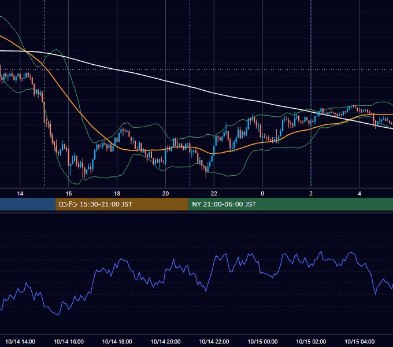Click the 2 hour label on price chart axis
The image size is (393, 347).
pos(311,194)
